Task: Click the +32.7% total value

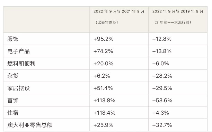Action: (162, 125)
